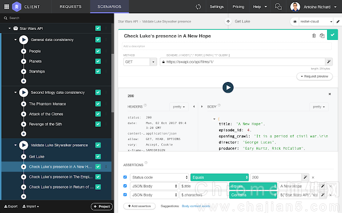This screenshot has height=213, width=342.
Task: Play the Get Luke request
Action: [x=24, y=157]
